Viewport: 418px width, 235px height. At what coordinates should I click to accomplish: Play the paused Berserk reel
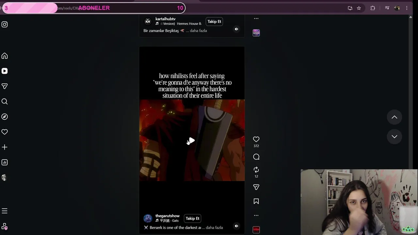click(192, 141)
